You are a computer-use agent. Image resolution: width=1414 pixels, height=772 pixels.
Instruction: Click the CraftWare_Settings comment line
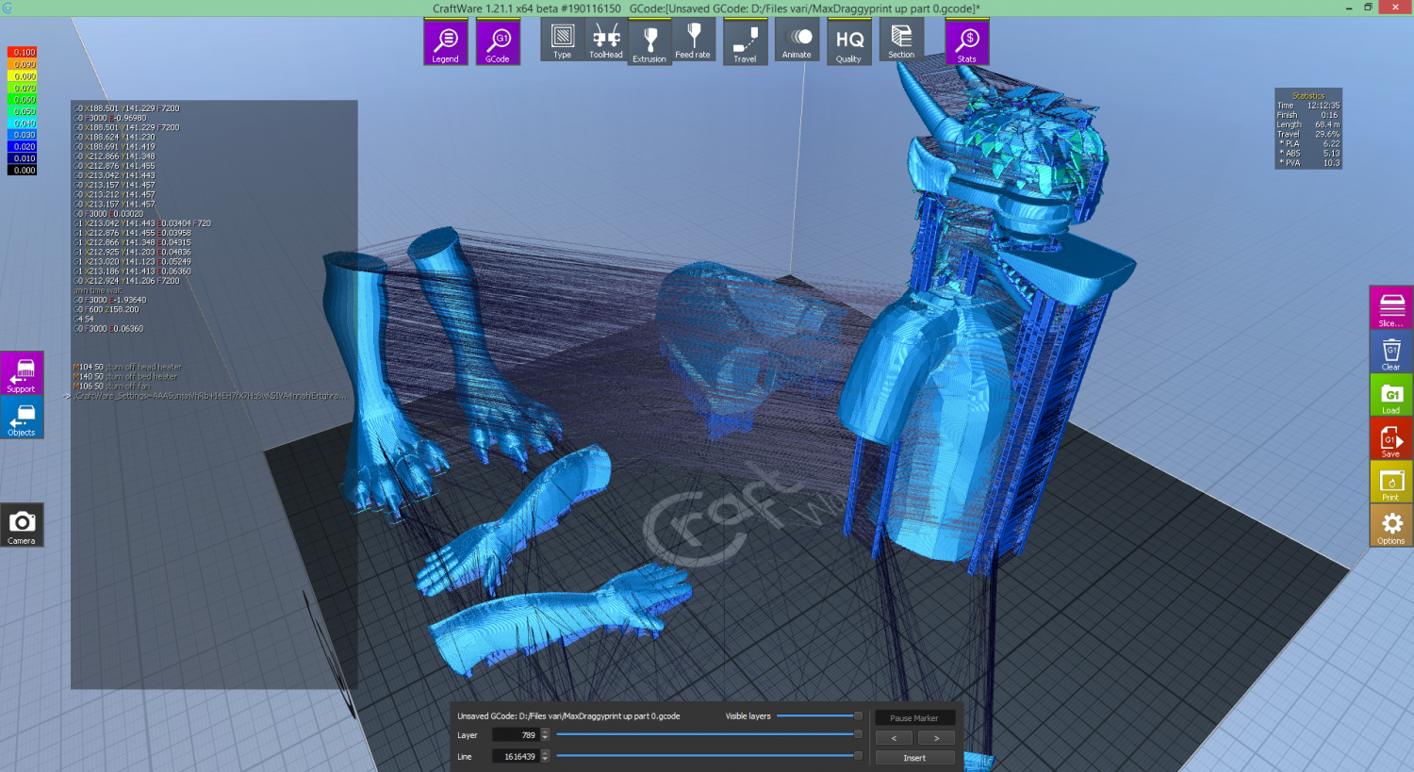pos(209,396)
